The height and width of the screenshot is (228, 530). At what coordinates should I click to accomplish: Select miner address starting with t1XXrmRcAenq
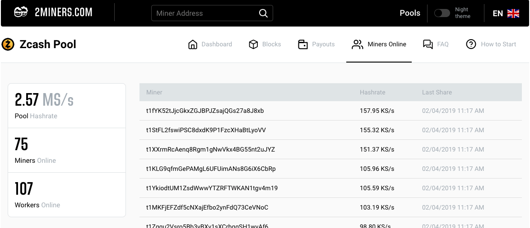(210, 149)
